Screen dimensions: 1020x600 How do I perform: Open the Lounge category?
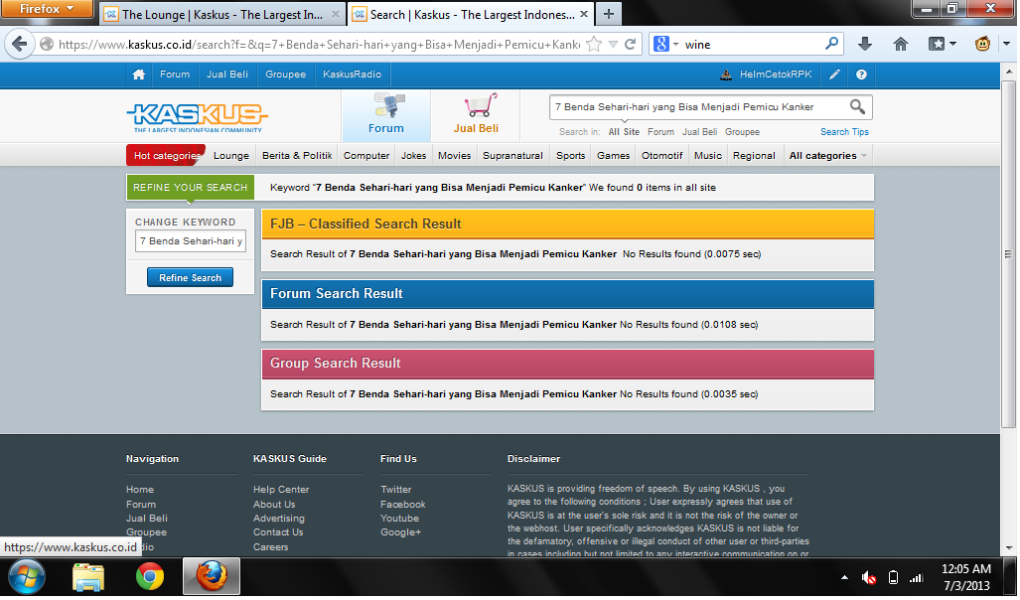pyautogui.click(x=231, y=156)
